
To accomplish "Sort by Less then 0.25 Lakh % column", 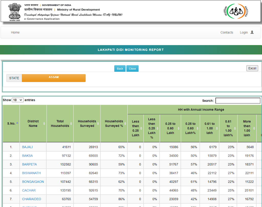I will click(x=157, y=128).
